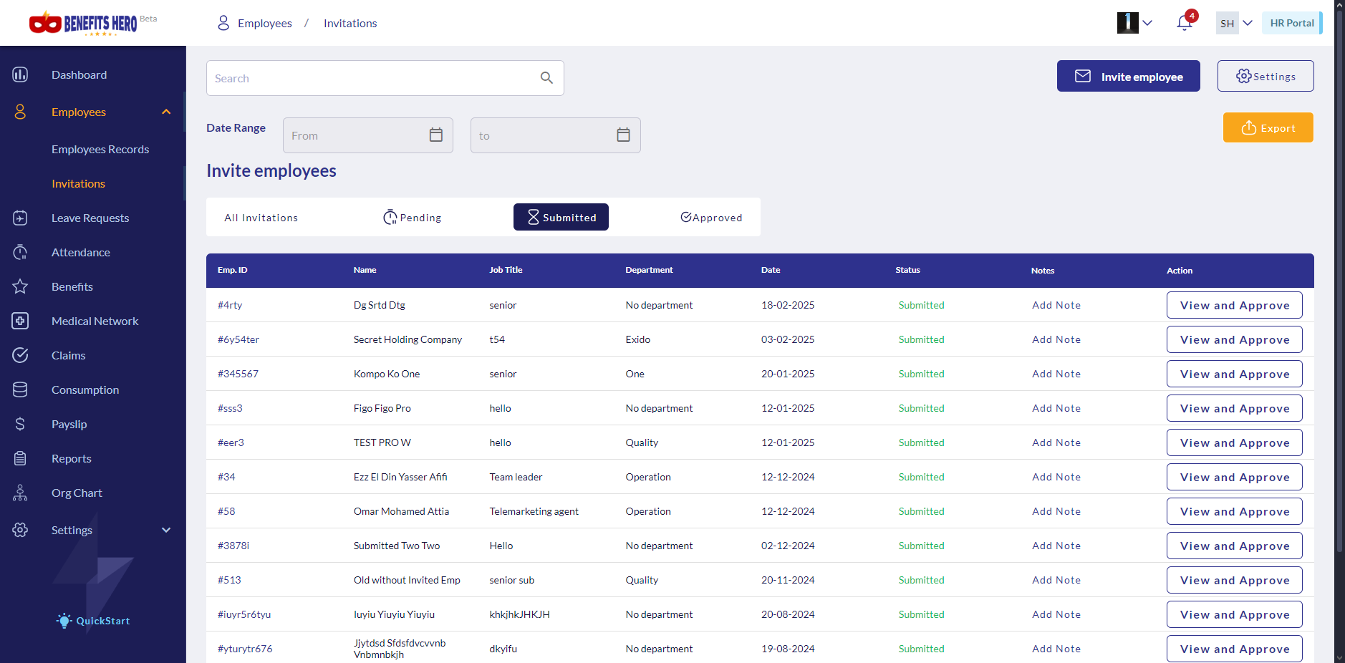1345x663 pixels.
Task: Switch to the Pending tab
Action: 413,218
